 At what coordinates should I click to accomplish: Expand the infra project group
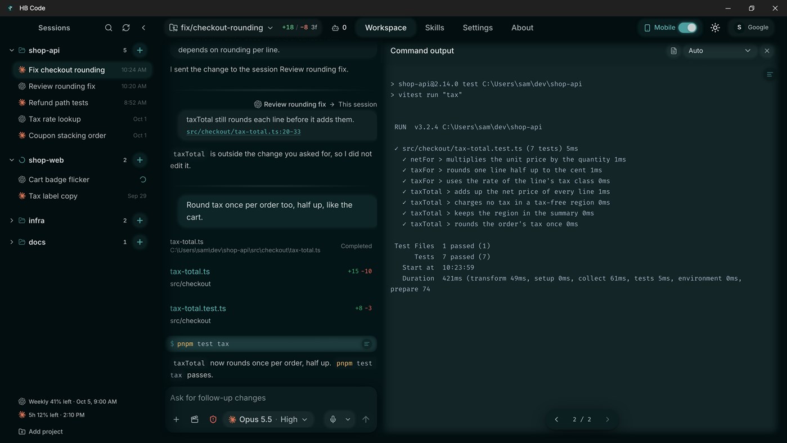click(x=11, y=221)
